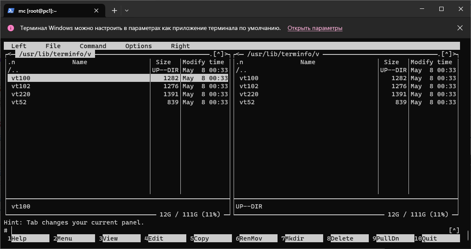Select vt52 in the left panel
The height and width of the screenshot is (249, 471).
click(x=19, y=102)
